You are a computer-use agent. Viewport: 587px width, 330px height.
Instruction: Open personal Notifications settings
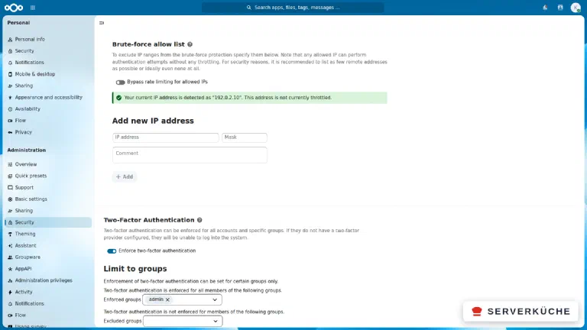(48, 63)
